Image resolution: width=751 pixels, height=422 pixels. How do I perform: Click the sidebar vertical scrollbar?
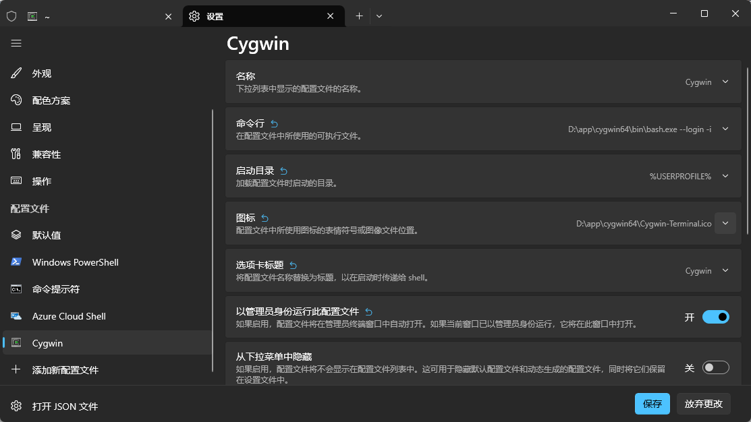click(x=213, y=241)
